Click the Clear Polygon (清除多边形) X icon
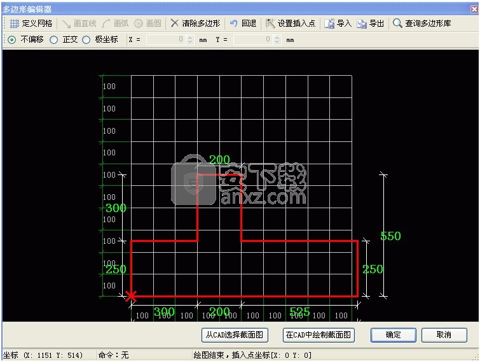This screenshot has width=480, height=361. point(174,23)
